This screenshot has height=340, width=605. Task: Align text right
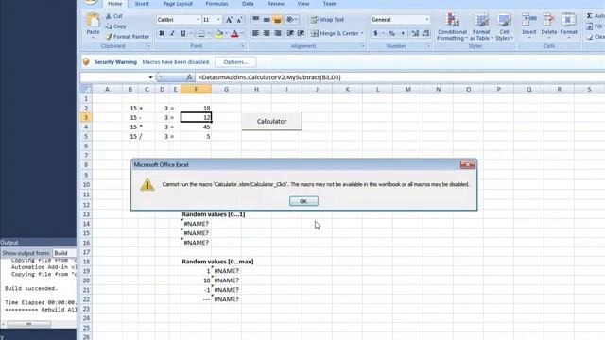[277, 34]
